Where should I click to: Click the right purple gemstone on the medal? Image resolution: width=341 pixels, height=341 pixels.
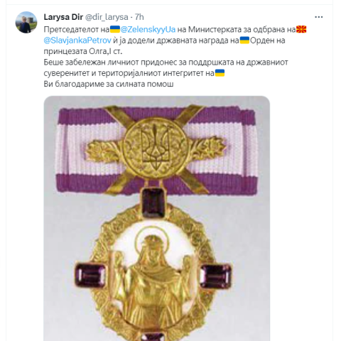coord(215,276)
